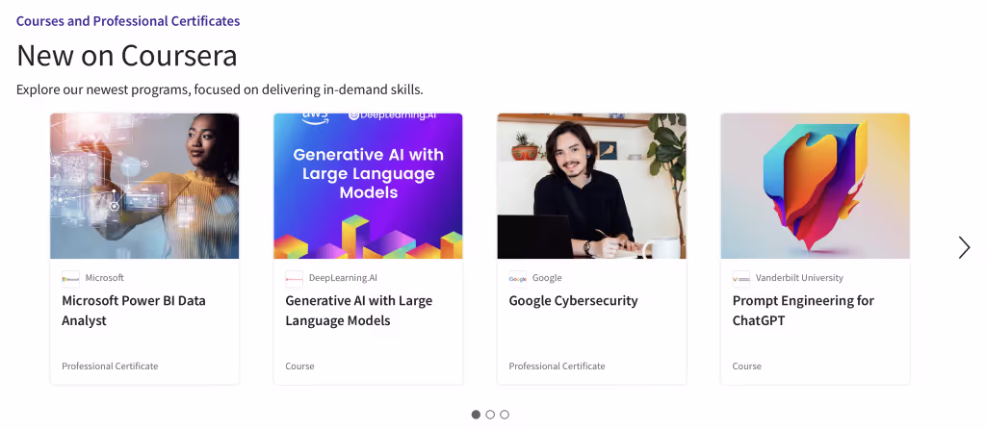Open Generative AI with Large Language Models title
Viewport: 986px width, 430px height.
(x=359, y=311)
